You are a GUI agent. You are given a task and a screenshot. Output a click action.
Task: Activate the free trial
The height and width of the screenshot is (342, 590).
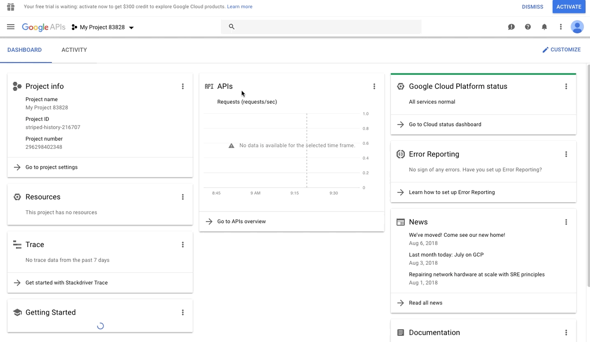coord(569,7)
